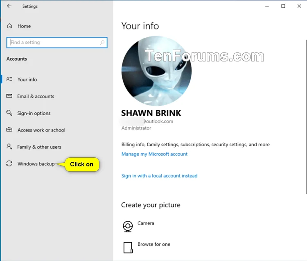Viewport: 307px width, 261px height.
Task: Open Manage my Microsoft account link
Action: coord(154,154)
